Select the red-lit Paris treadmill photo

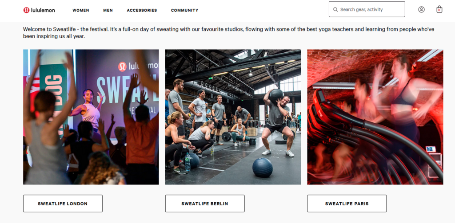pyautogui.click(x=375, y=117)
